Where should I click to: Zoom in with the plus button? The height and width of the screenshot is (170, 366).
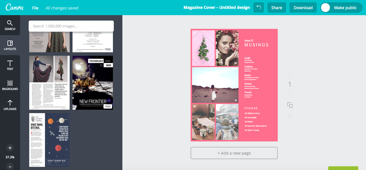click(10, 148)
